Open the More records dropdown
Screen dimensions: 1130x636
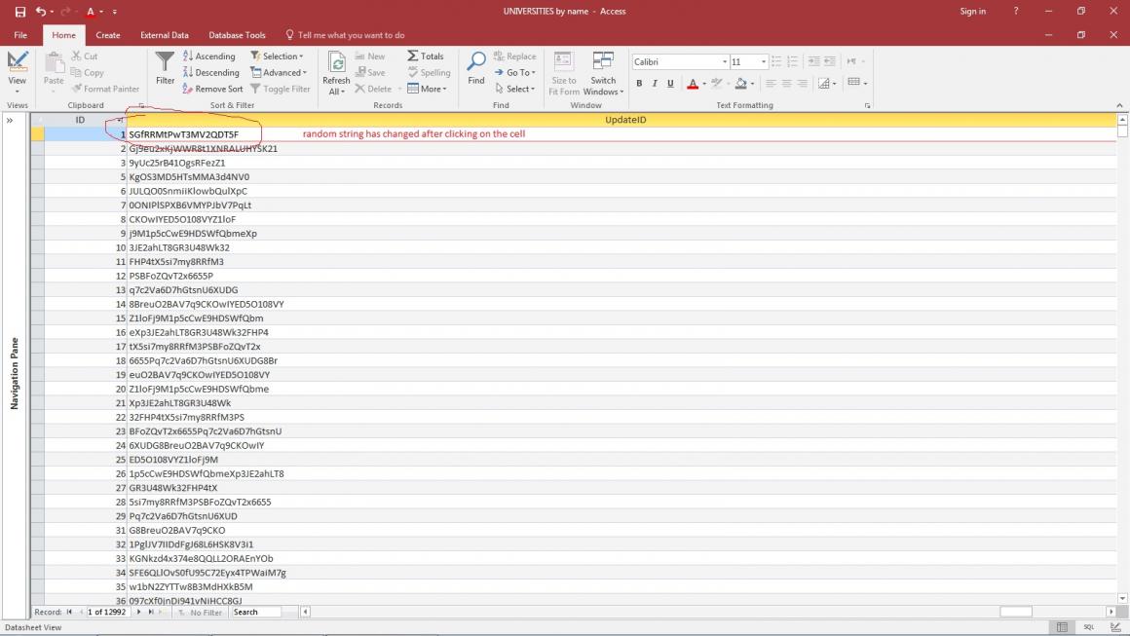[427, 90]
